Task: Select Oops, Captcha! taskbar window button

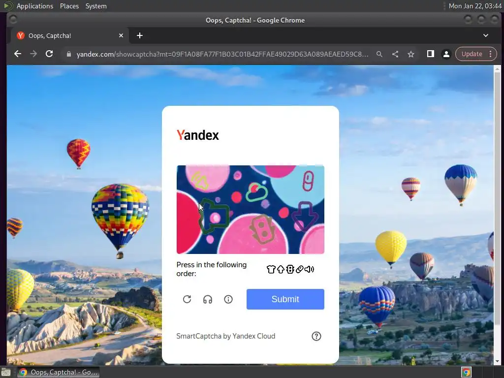Action: click(58, 372)
